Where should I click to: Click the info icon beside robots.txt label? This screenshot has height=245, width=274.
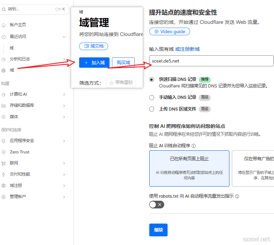(237, 196)
